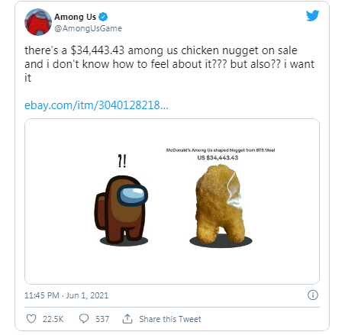Click the ?! exclamation above the crewmate

tap(122, 161)
